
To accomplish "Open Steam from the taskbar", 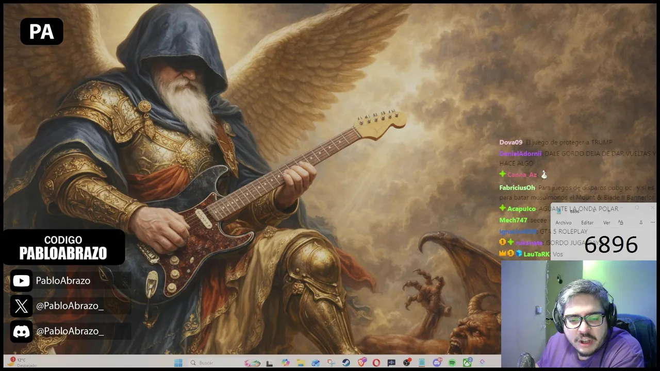I will click(x=345, y=363).
